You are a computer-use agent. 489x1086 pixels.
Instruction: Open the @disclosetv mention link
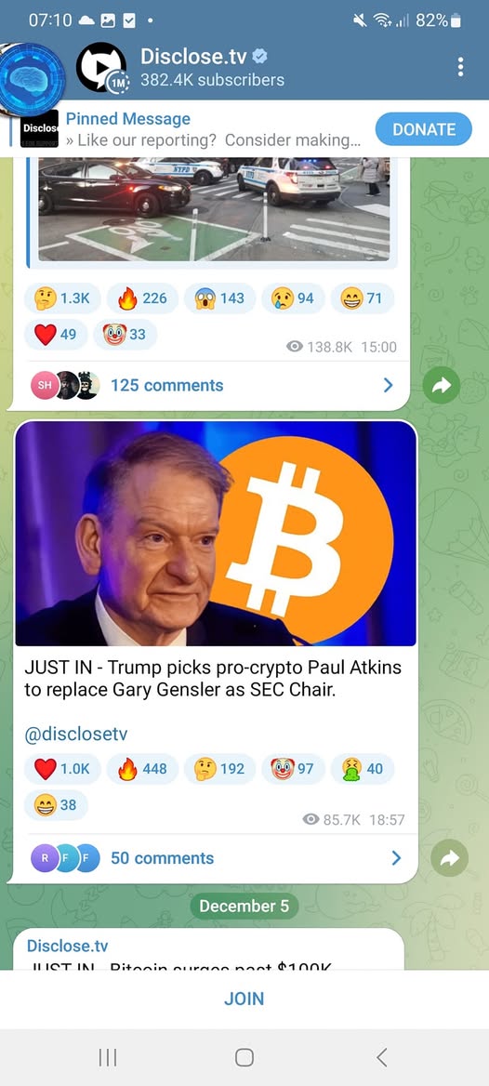point(76,735)
